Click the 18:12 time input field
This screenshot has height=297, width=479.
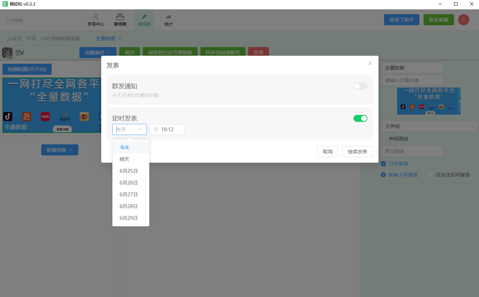[x=170, y=129]
